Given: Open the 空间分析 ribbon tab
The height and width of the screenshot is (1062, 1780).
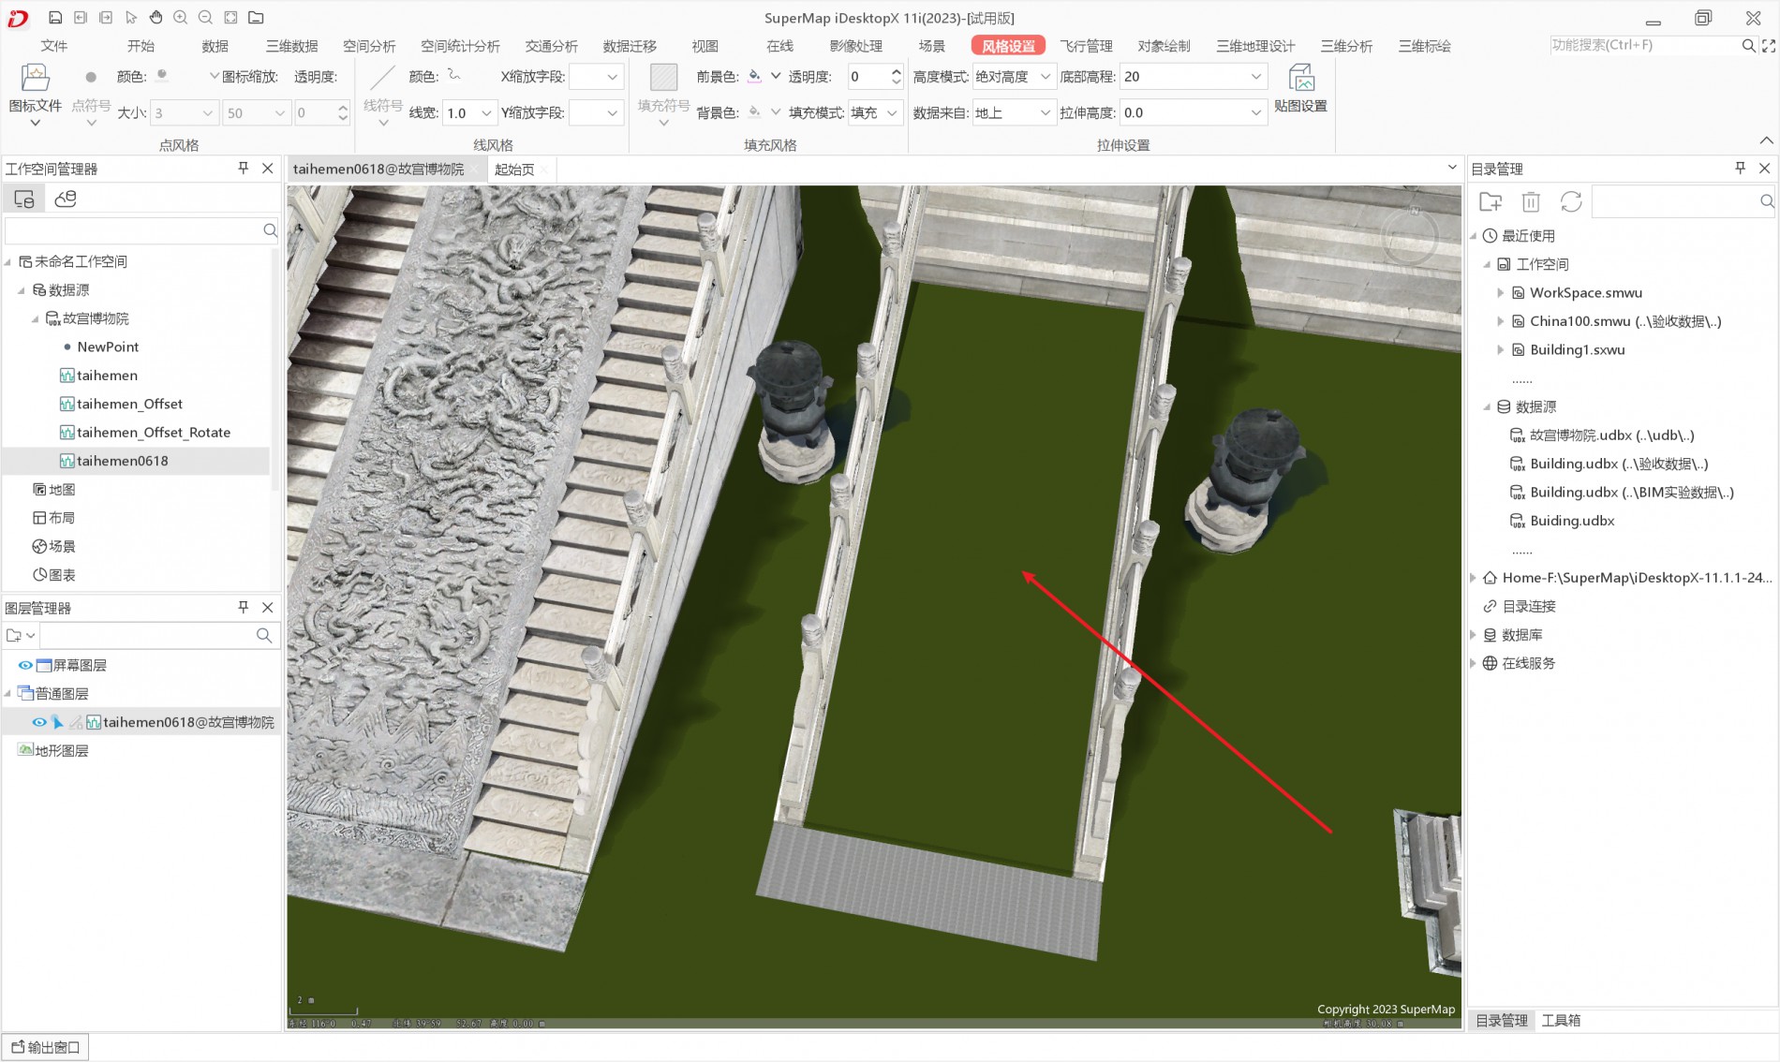Looking at the screenshot, I should pyautogui.click(x=369, y=46).
